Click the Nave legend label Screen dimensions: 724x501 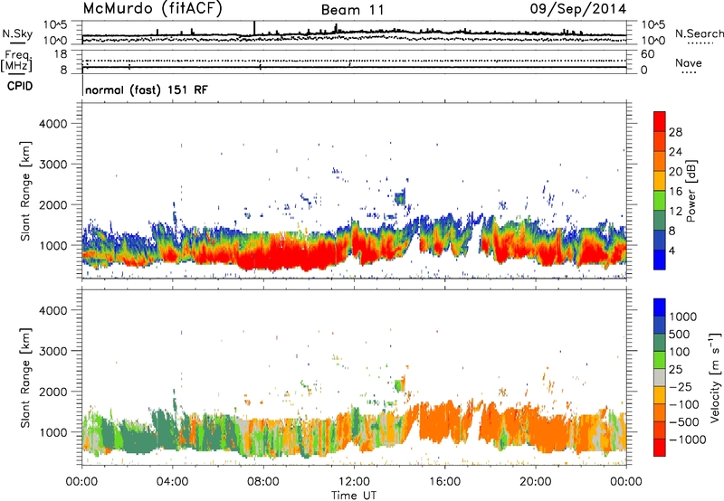(x=689, y=62)
